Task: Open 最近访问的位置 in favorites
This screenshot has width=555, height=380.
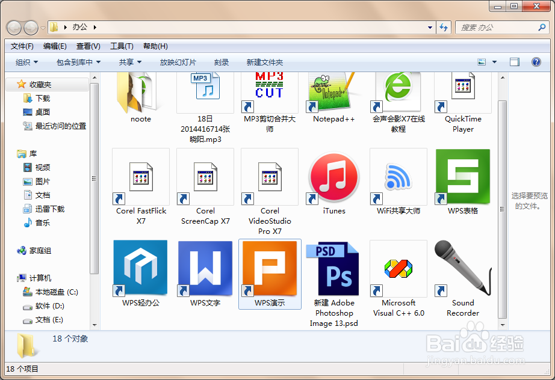Action: click(61, 126)
